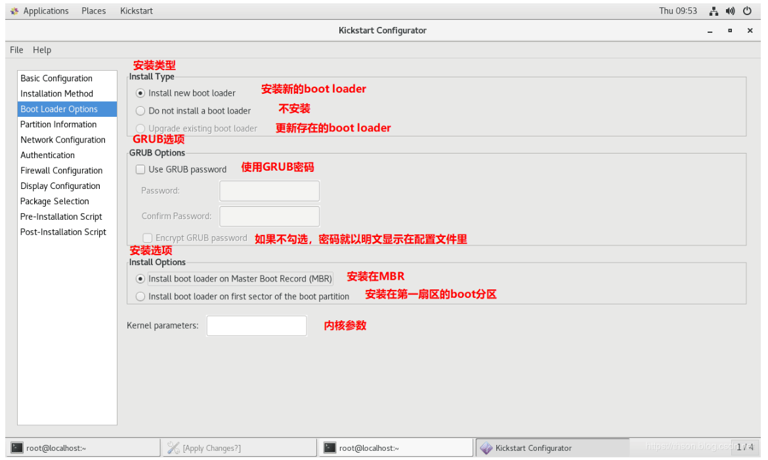Select Network Configuration in sidebar
768x460 pixels.
pos(67,140)
